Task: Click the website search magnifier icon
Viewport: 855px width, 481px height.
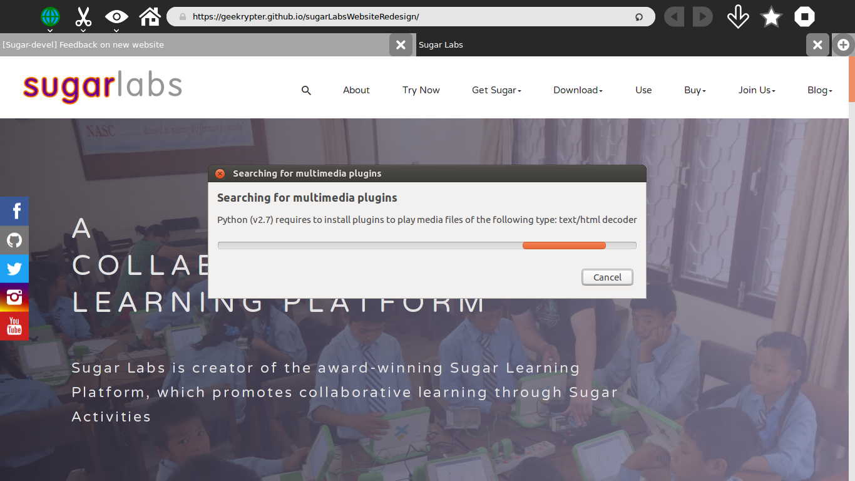Action: [x=306, y=90]
